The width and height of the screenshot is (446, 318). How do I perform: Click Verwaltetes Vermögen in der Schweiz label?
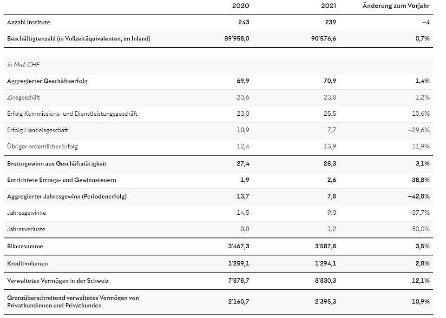point(58,281)
